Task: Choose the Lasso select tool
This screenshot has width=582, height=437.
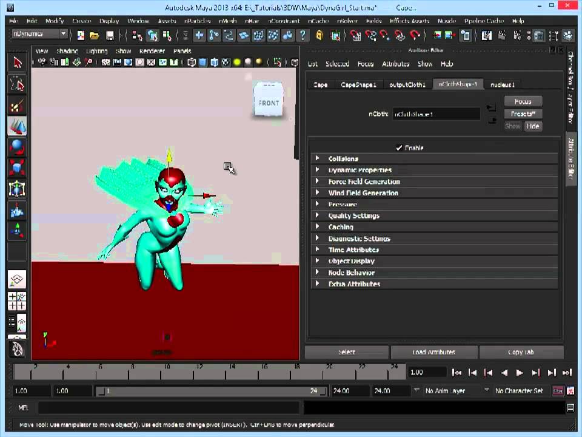Action: pyautogui.click(x=17, y=85)
